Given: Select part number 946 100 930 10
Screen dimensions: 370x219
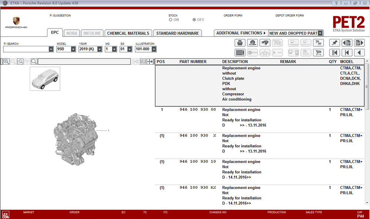Looking at the screenshot, I should tap(198, 161).
